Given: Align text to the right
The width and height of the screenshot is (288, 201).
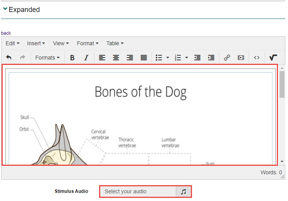Looking at the screenshot, I should [130, 58].
